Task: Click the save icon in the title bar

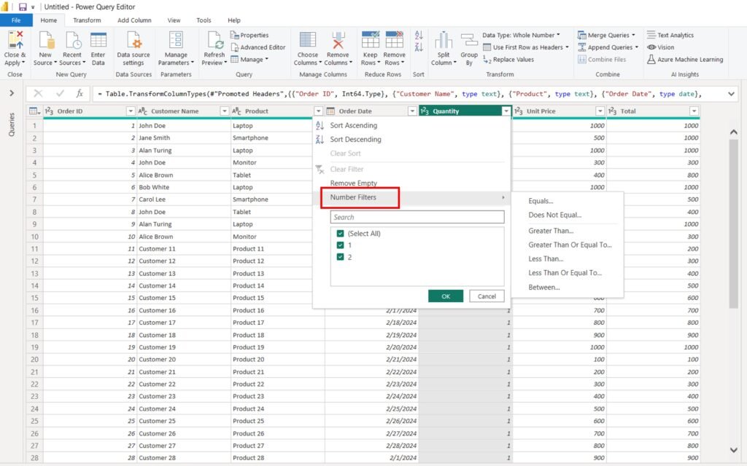Action: [x=23, y=7]
